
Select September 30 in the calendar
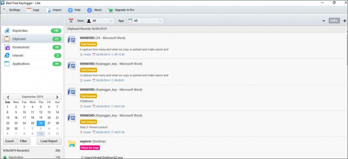[16, 129]
